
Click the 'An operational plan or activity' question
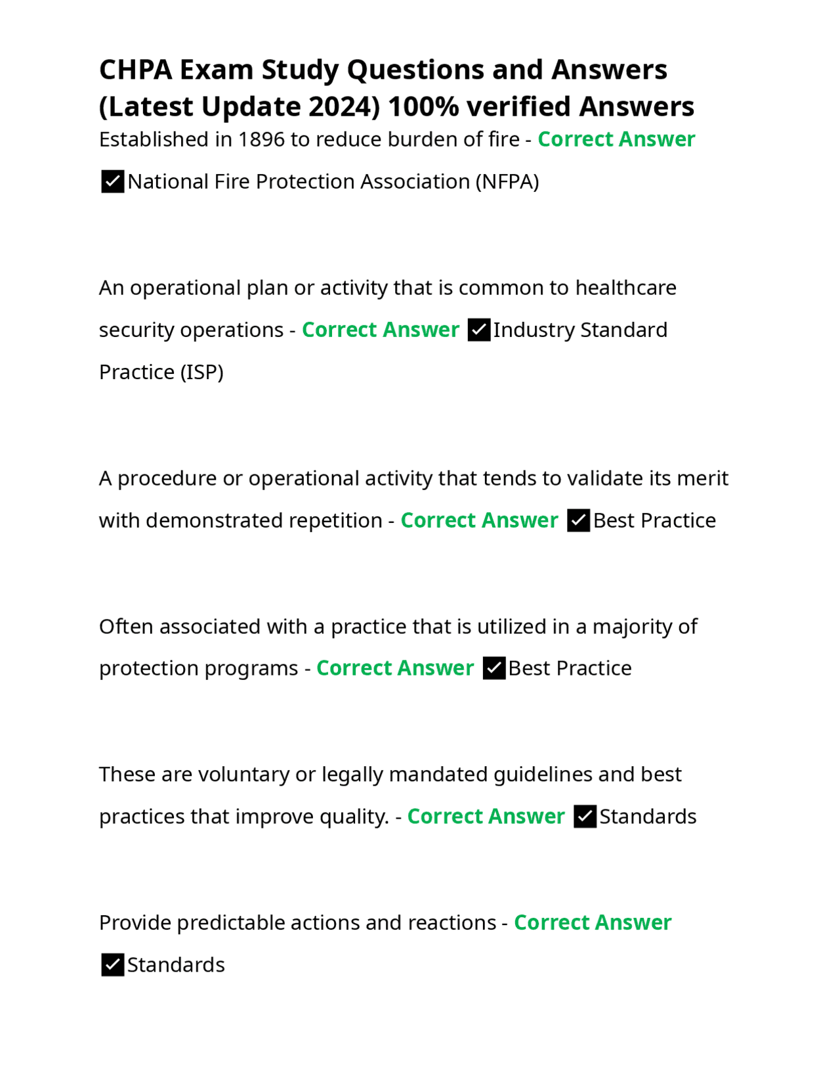(387, 288)
